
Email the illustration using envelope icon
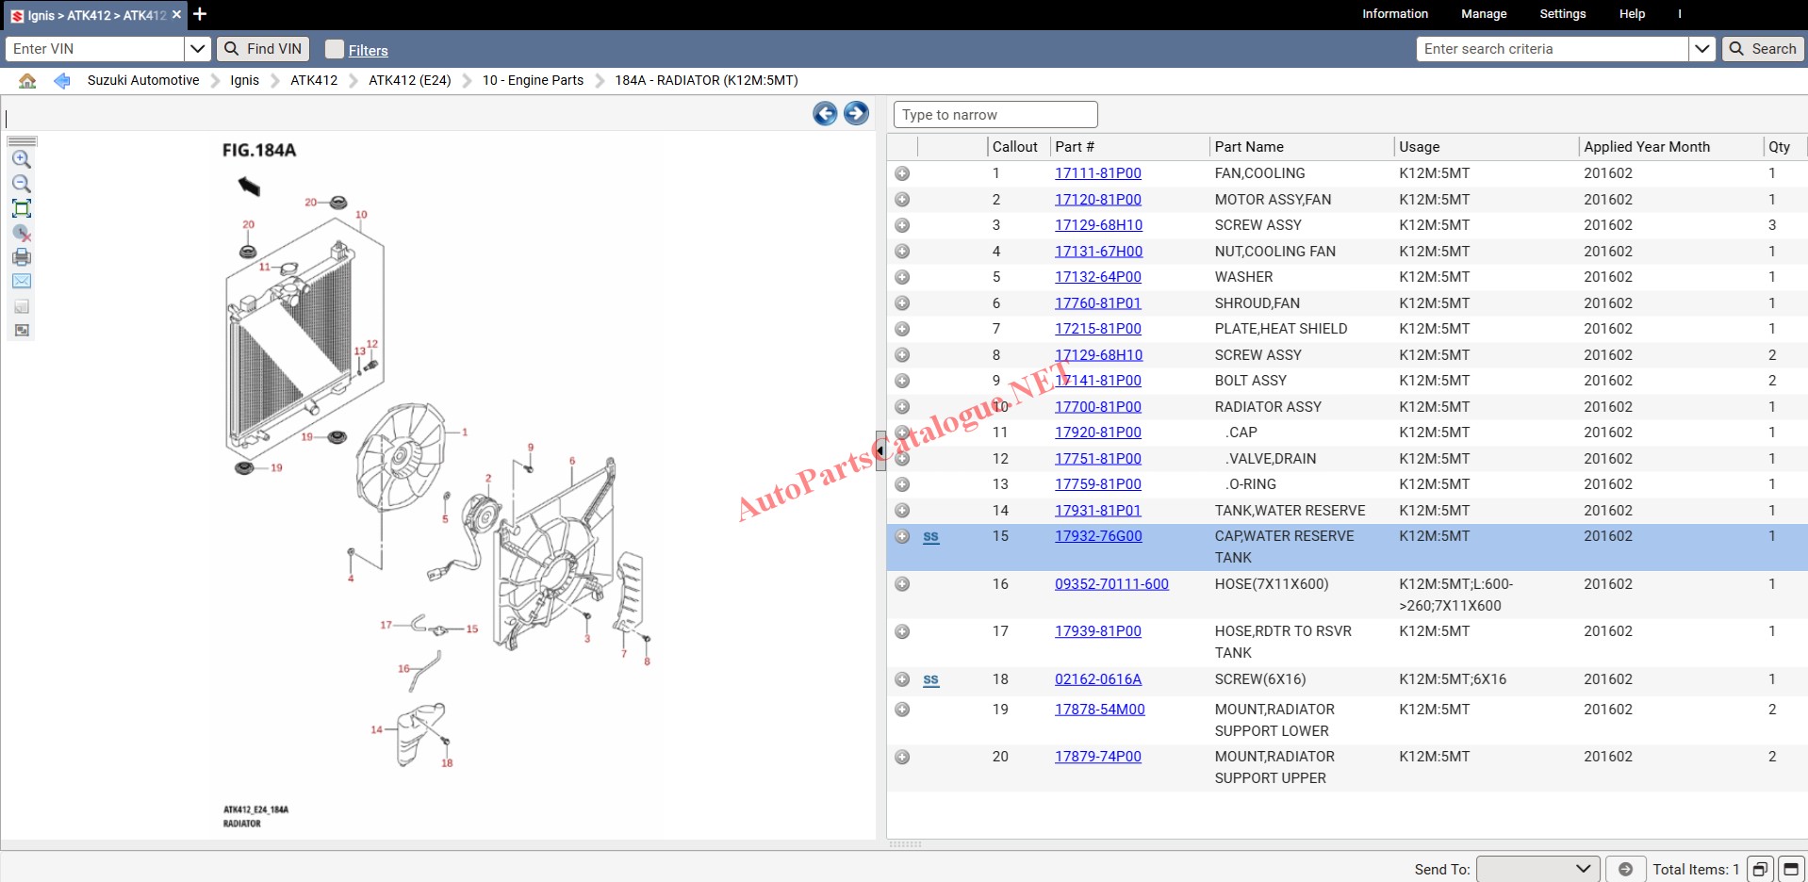(21, 281)
